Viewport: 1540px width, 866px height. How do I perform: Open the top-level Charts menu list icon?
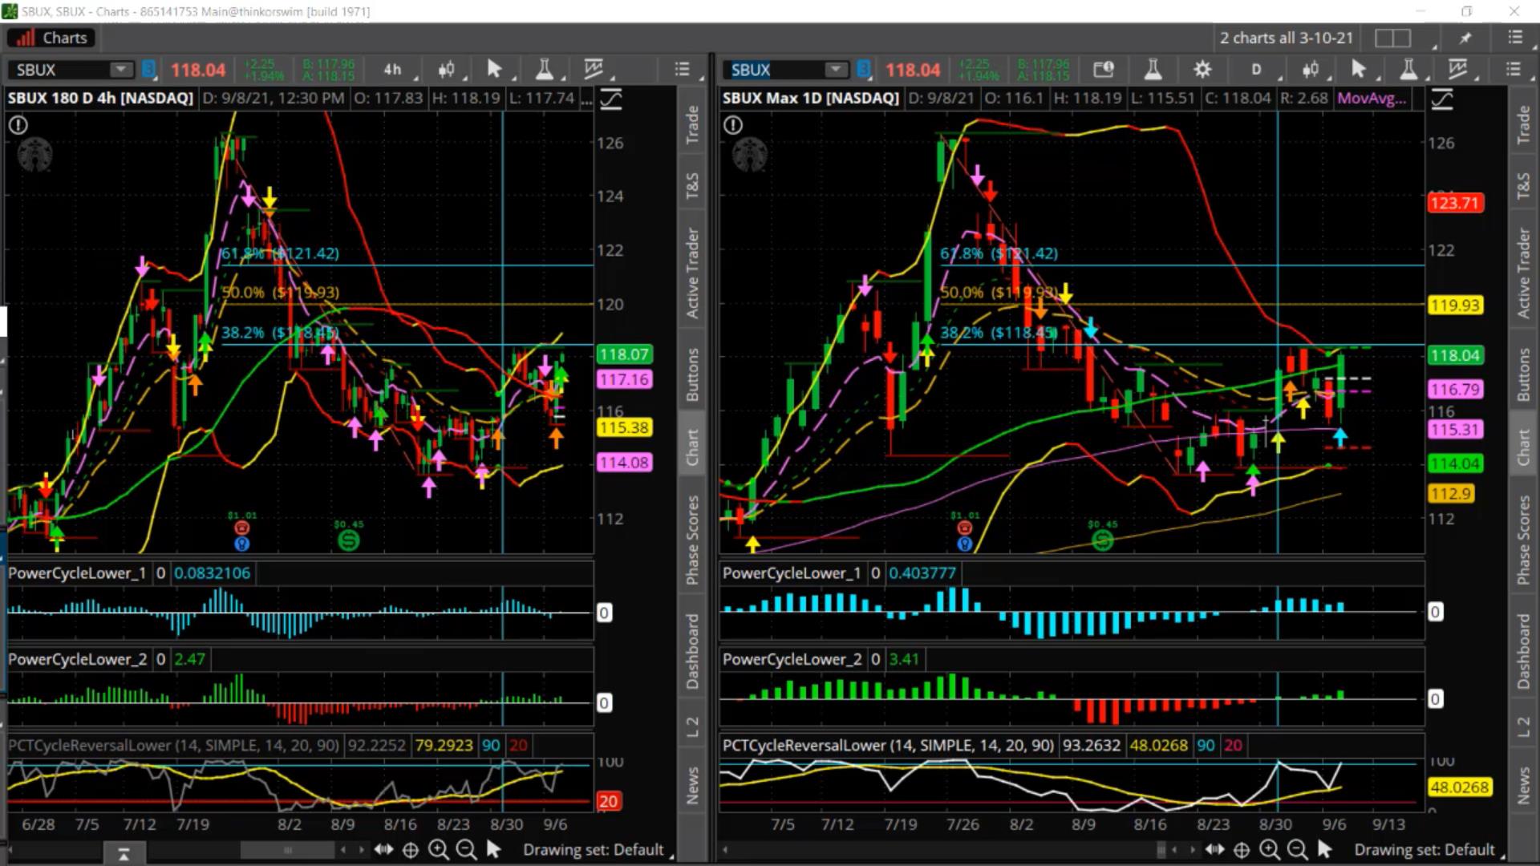[1514, 38]
